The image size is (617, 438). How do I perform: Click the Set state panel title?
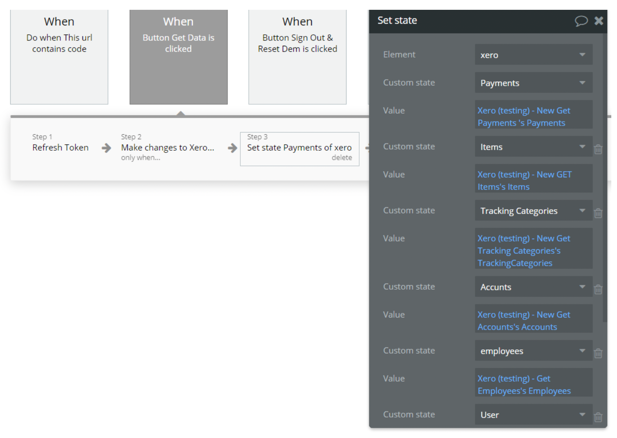point(397,20)
